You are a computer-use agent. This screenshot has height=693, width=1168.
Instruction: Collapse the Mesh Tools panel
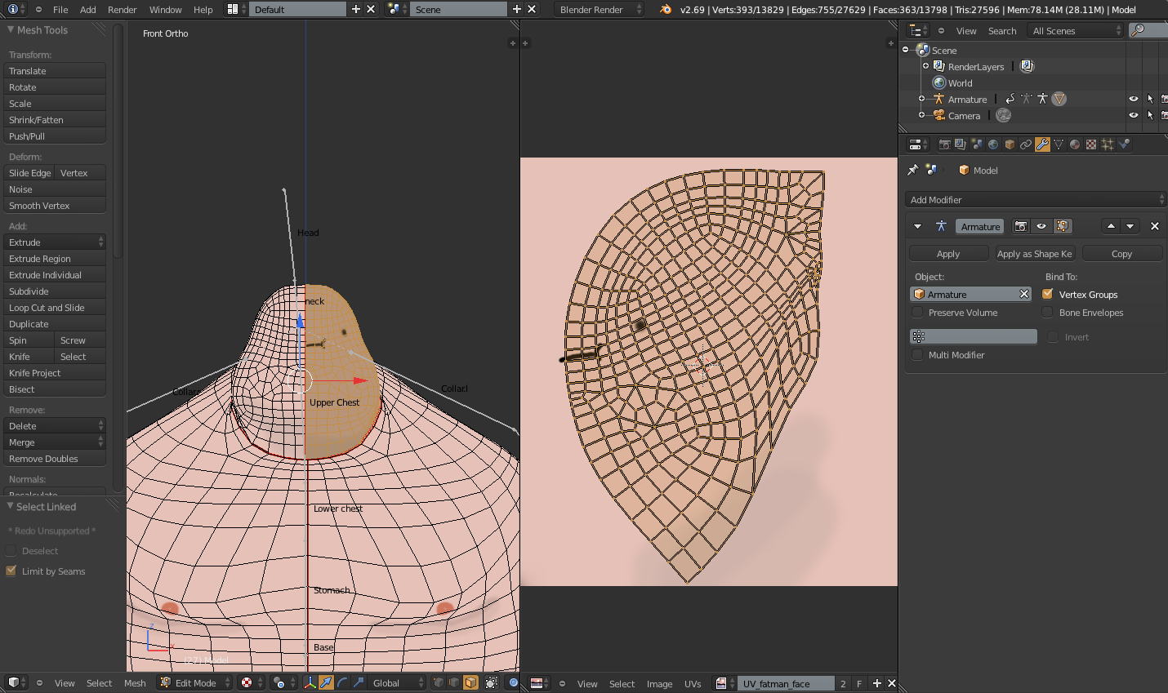tap(11, 29)
